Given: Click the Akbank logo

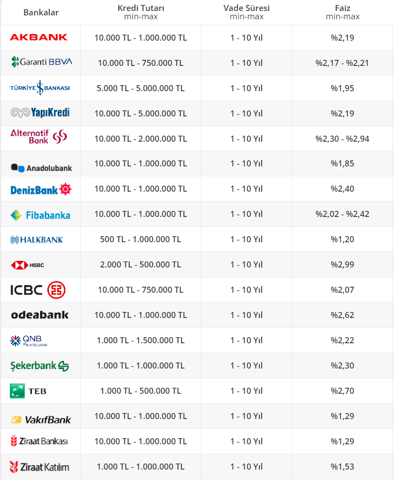Looking at the screenshot, I should point(38,37).
